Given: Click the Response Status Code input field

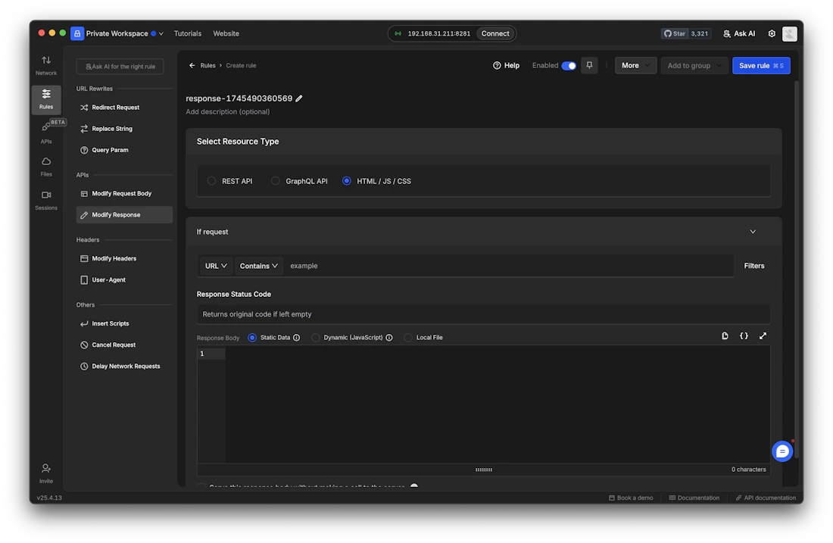Looking at the screenshot, I should click(x=482, y=314).
